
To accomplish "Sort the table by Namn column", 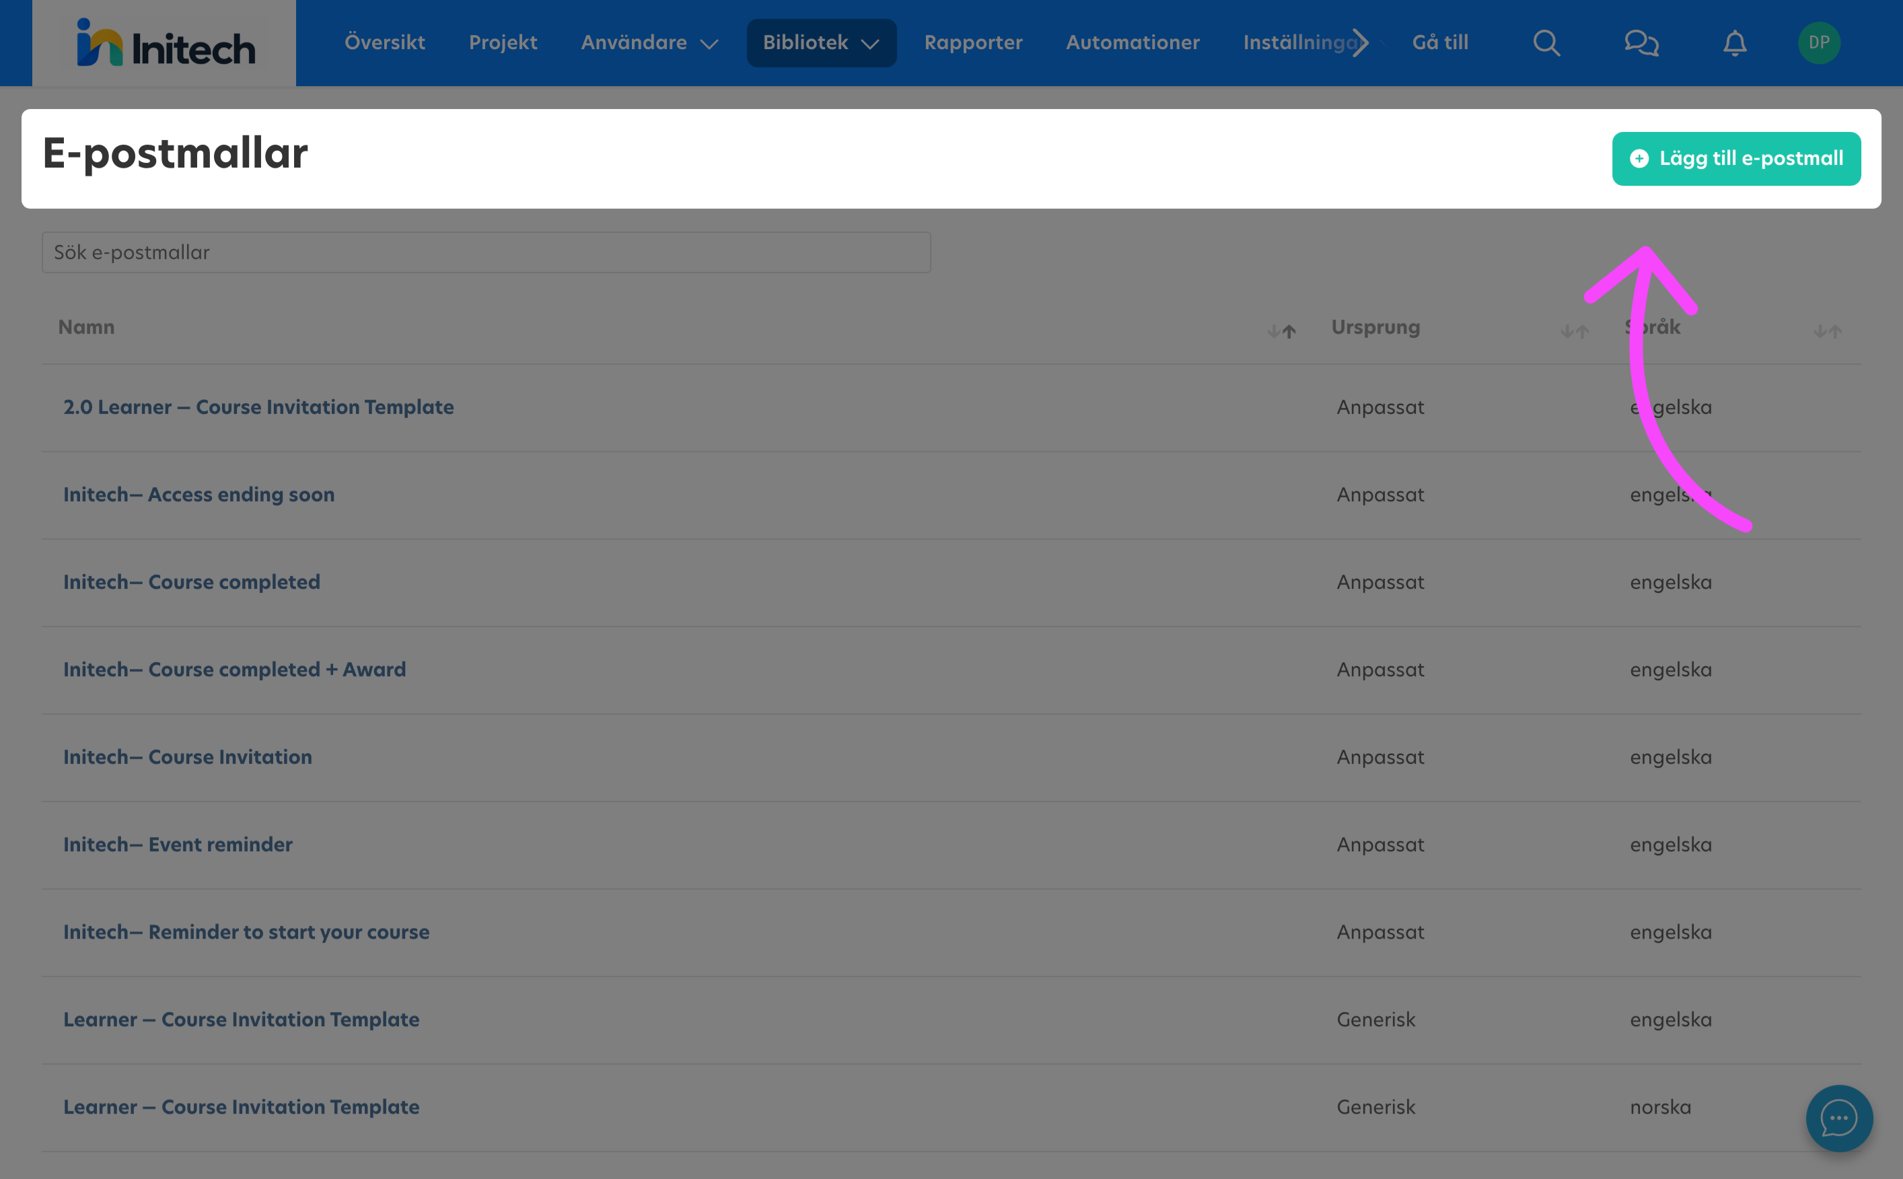I will [1281, 331].
